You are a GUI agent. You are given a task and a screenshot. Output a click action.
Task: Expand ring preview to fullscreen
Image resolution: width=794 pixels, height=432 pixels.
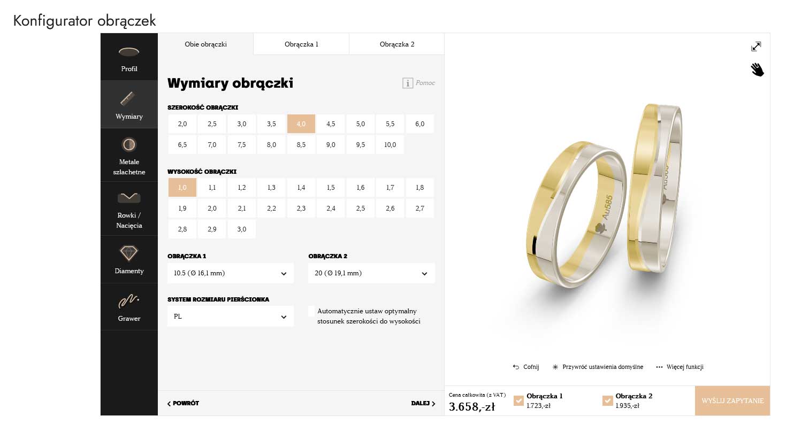tap(756, 47)
